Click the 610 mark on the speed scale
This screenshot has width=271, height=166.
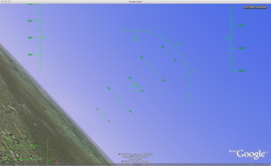click(x=30, y=21)
